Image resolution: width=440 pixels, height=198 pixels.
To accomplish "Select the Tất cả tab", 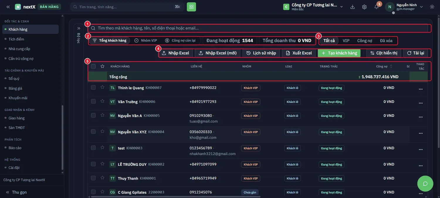I will (329, 40).
